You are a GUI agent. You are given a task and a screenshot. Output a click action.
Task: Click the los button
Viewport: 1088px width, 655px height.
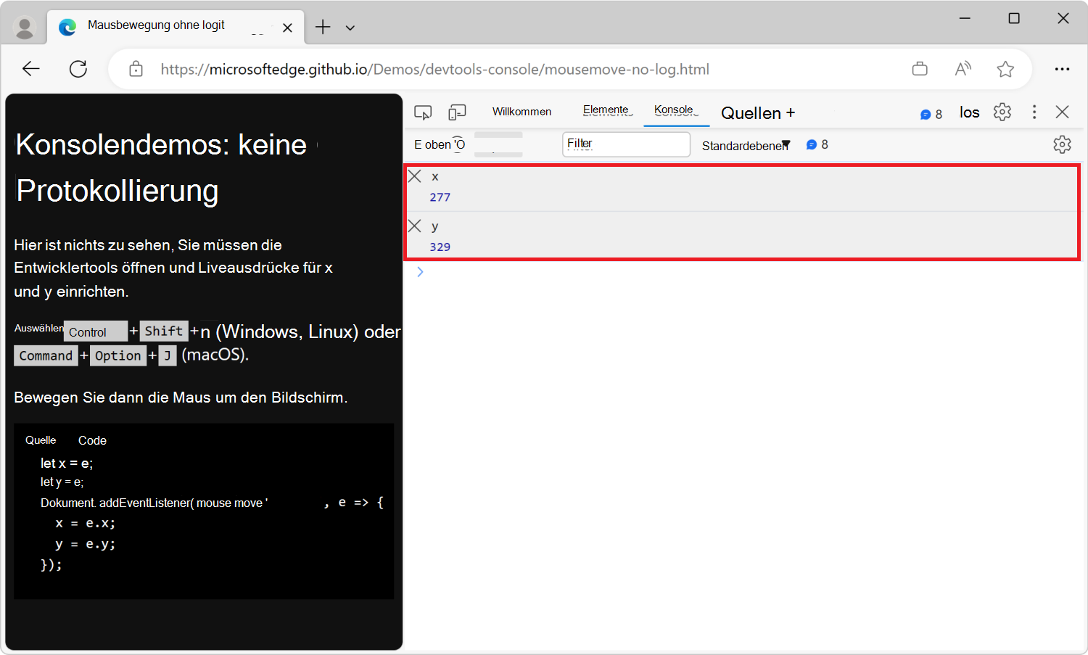pyautogui.click(x=969, y=112)
